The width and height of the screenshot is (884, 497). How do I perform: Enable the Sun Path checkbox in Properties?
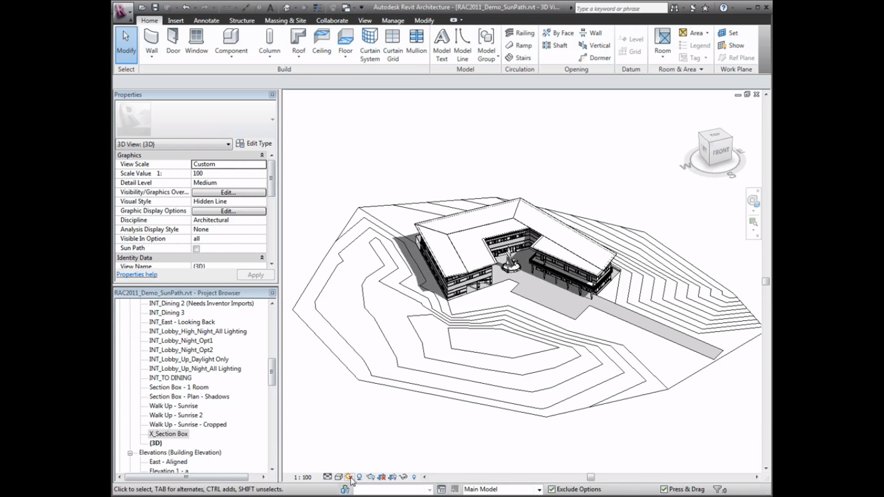click(196, 248)
